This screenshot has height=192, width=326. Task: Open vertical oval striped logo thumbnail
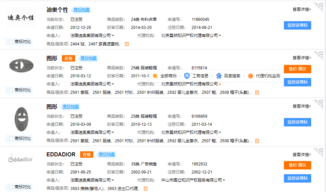coord(22,119)
